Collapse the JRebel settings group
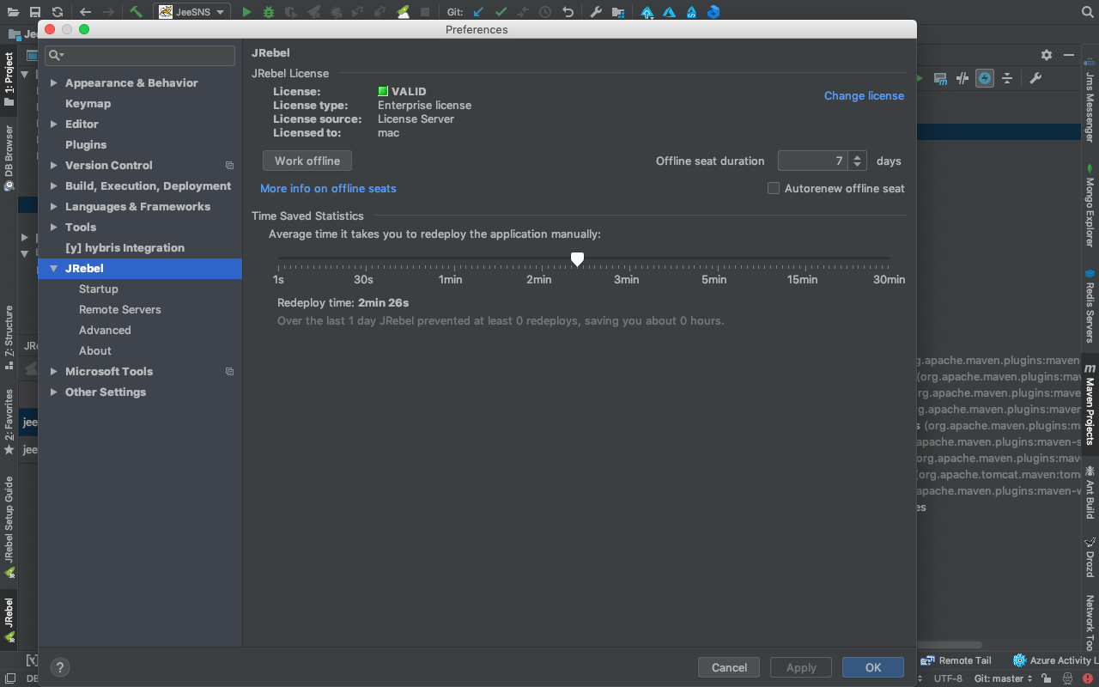 54,268
